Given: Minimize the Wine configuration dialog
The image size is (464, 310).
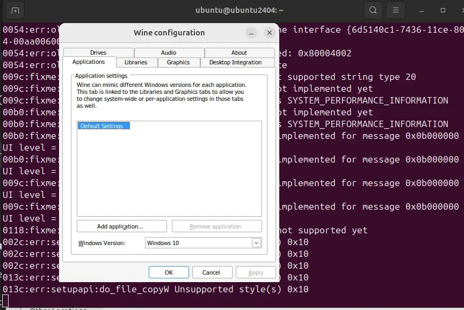Looking at the screenshot, I should click(x=251, y=33).
